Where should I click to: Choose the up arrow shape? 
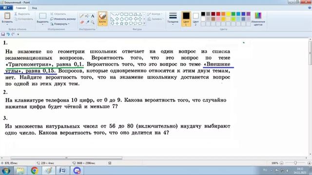140,19
